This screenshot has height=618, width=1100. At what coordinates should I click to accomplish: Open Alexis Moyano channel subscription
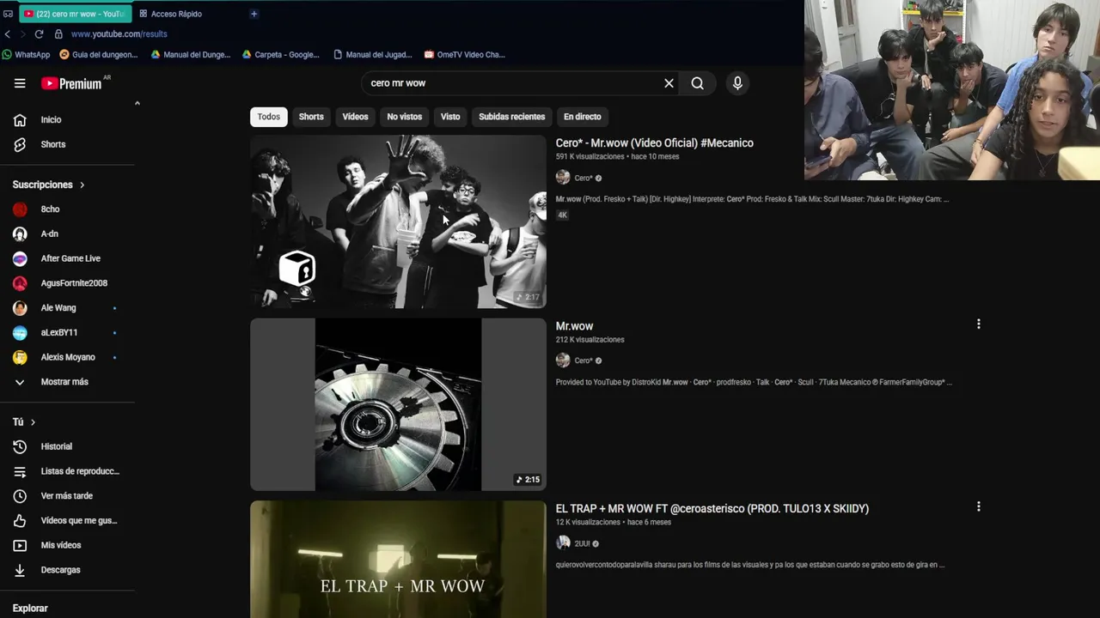pos(67,357)
